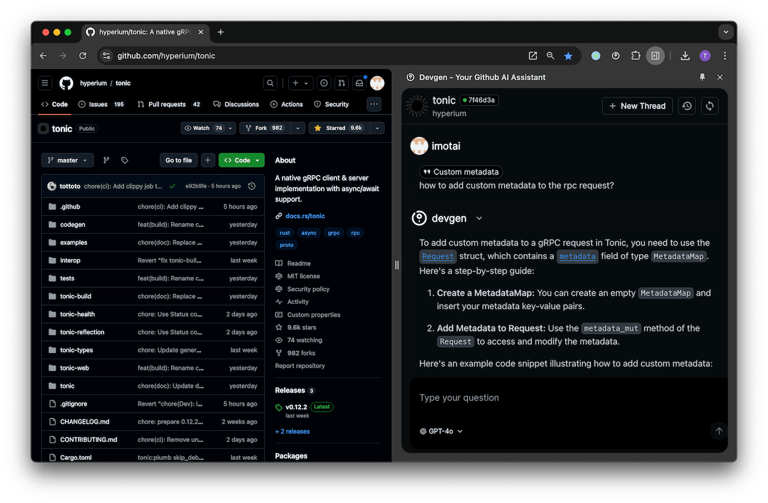Toggle Chrome side panel icon

tap(655, 56)
